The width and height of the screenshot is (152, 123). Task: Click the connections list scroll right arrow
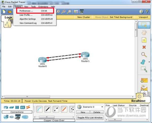73,117
